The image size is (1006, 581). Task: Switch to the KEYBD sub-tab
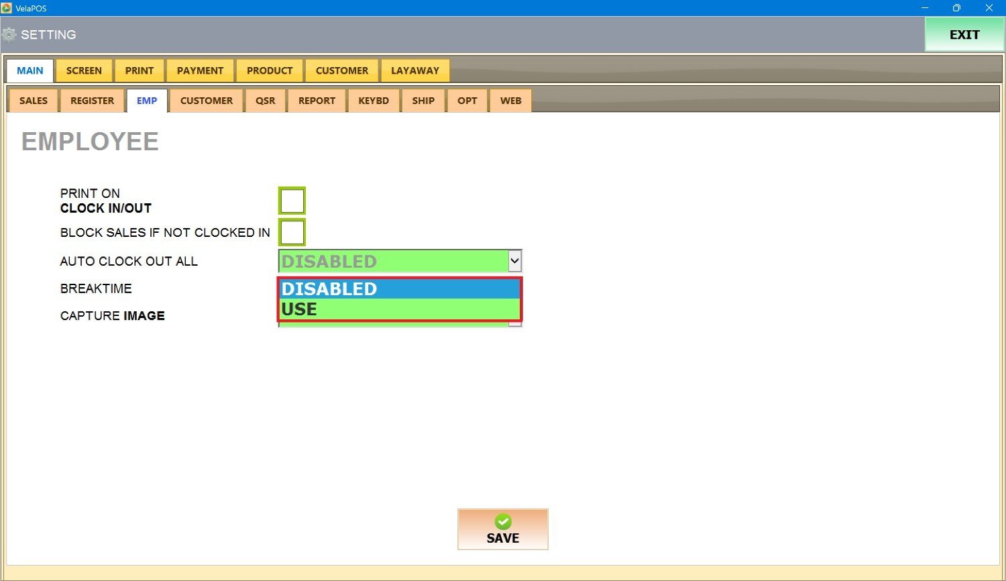pyautogui.click(x=374, y=101)
